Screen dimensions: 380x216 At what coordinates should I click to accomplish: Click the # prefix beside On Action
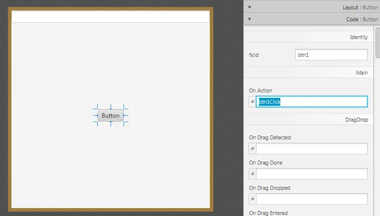click(253, 102)
